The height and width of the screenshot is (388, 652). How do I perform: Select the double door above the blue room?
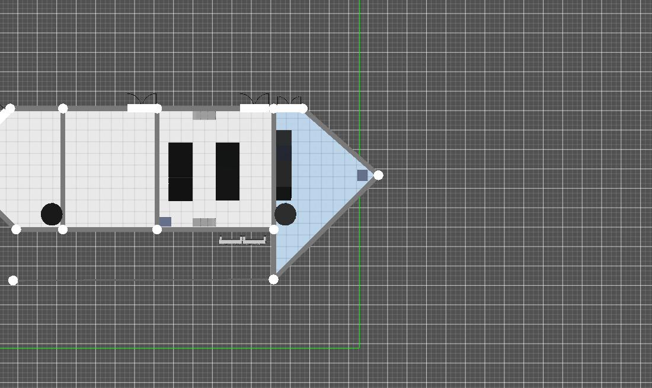coord(290,103)
